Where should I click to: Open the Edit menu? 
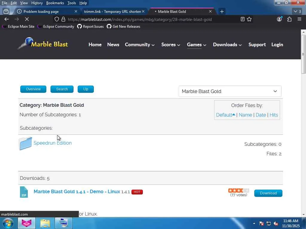click(x=14, y=3)
